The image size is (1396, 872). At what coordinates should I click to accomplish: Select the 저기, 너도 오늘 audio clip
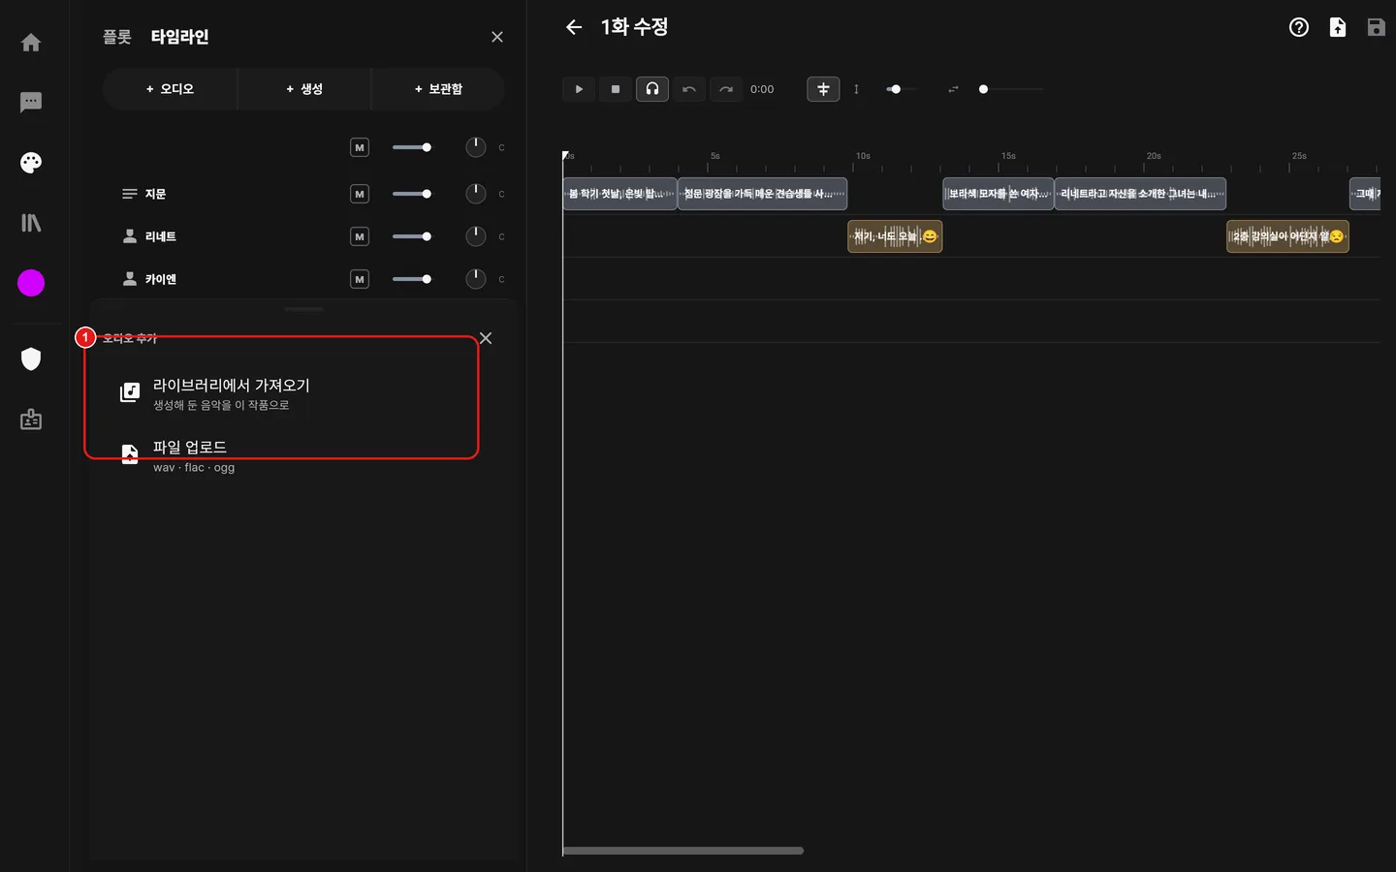pos(895,236)
